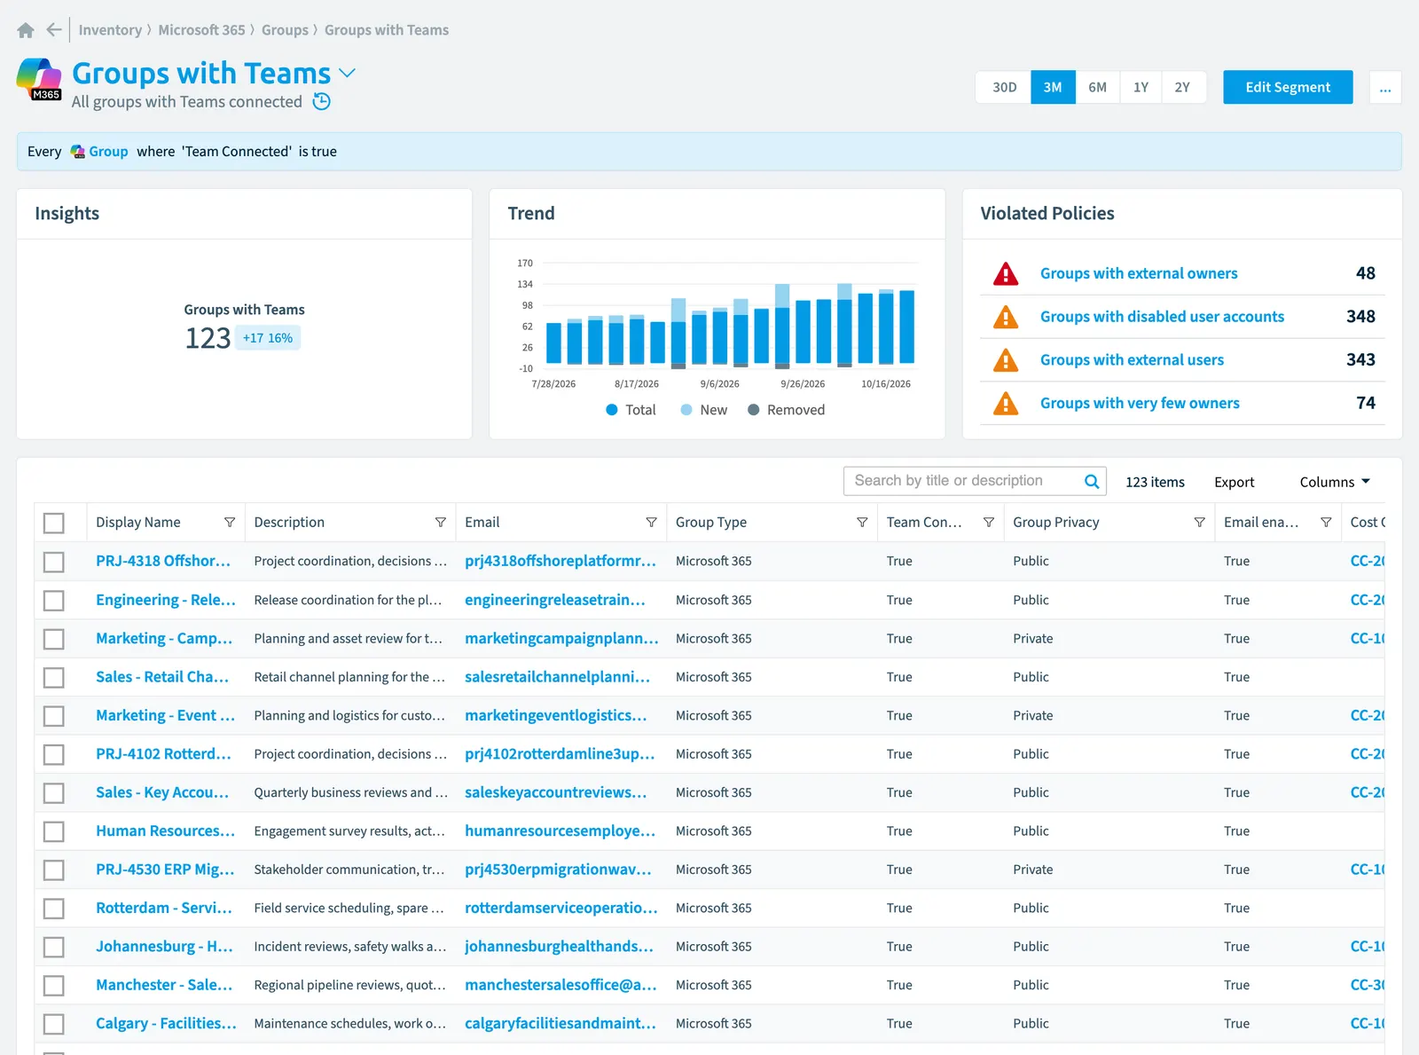Check the Sales - Retail Channel row checkbox
Viewport: 1419px width, 1055px height.
pyautogui.click(x=54, y=678)
